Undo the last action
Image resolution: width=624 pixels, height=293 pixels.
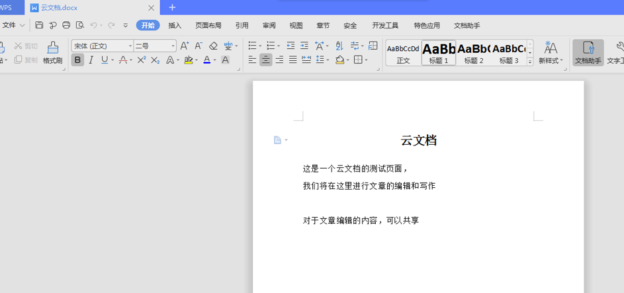(93, 25)
